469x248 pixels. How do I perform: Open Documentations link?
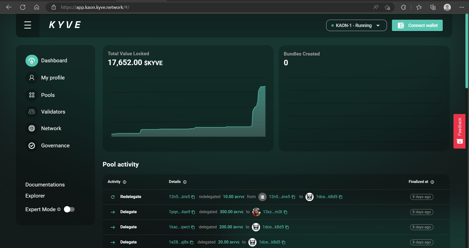click(x=45, y=185)
